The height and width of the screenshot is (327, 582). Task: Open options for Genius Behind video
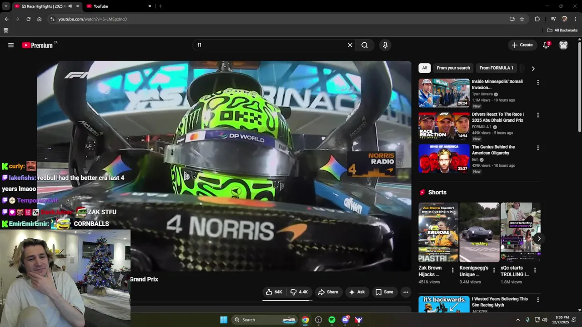click(x=538, y=148)
